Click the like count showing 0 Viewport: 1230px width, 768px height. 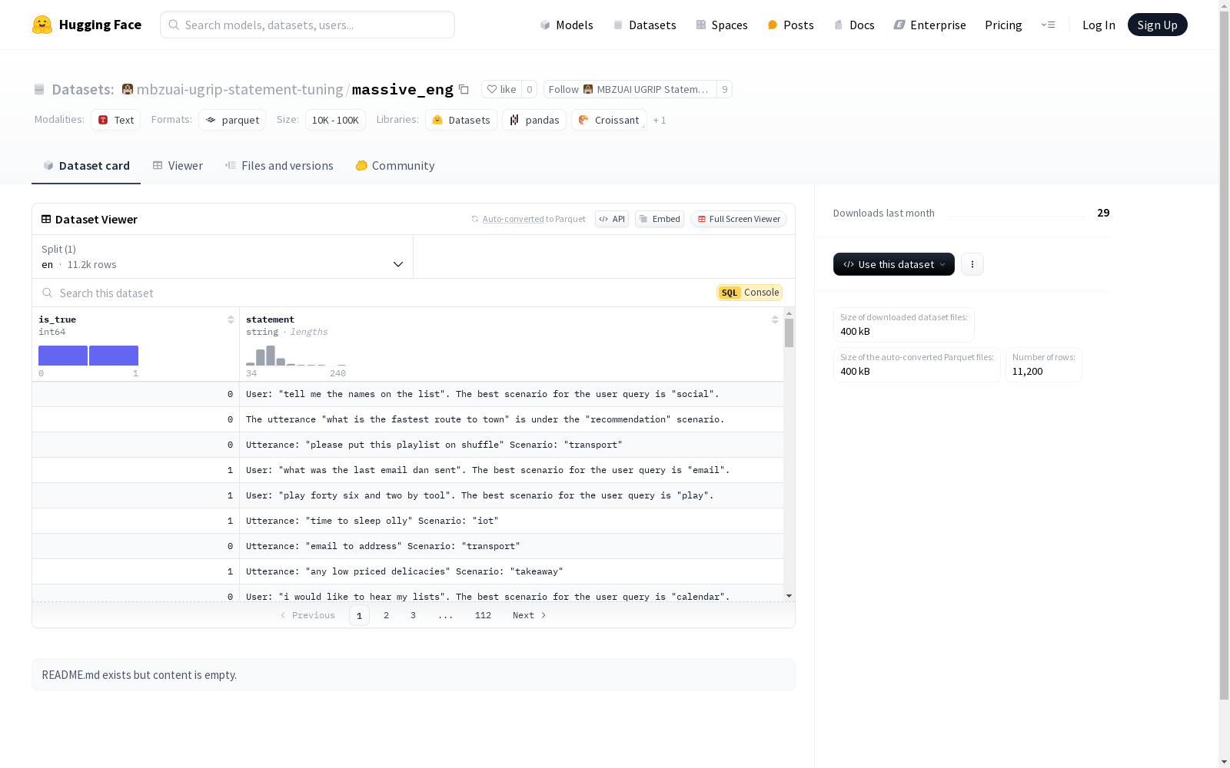(529, 89)
